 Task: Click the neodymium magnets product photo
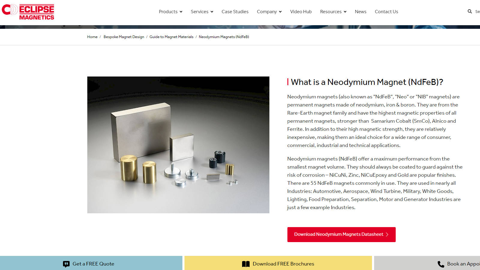pos(178,145)
